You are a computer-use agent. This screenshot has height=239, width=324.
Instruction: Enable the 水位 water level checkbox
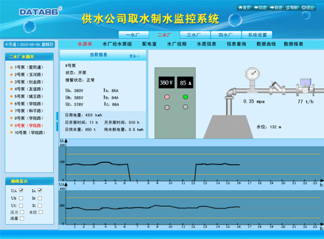tap(41, 212)
